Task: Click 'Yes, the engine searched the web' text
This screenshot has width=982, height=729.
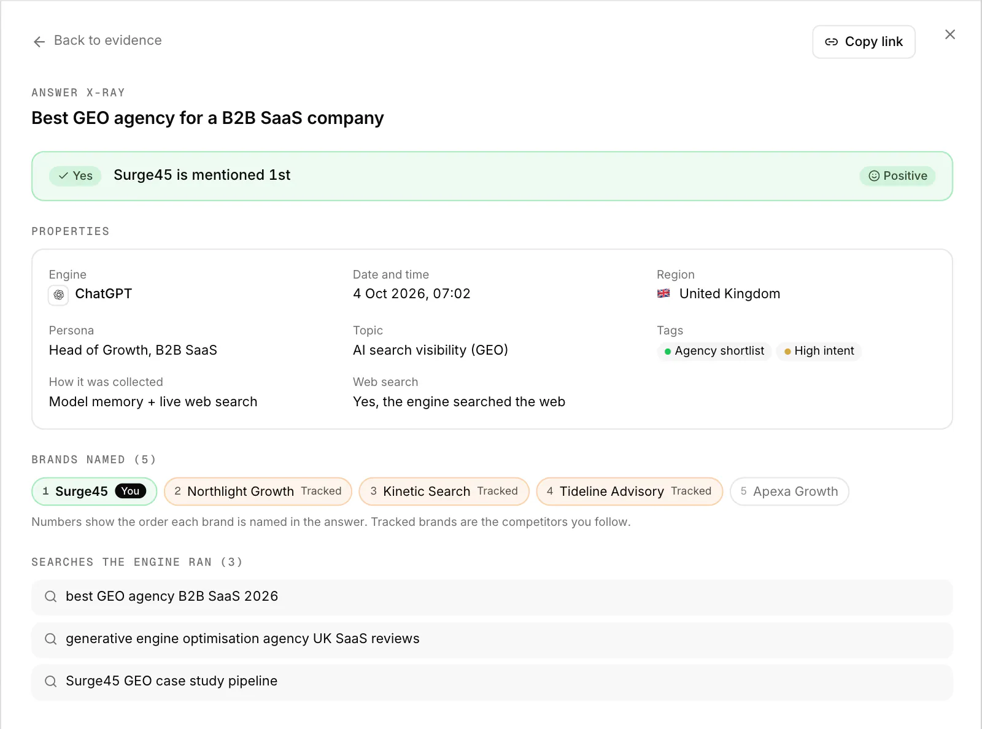Action: [459, 402]
